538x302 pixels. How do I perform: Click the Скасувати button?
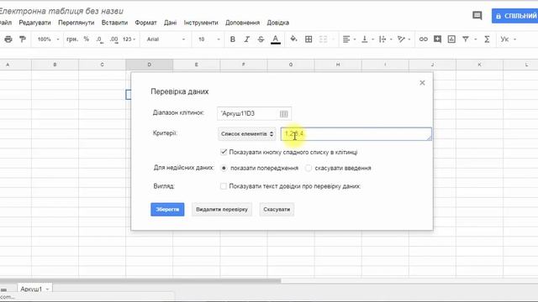click(277, 210)
